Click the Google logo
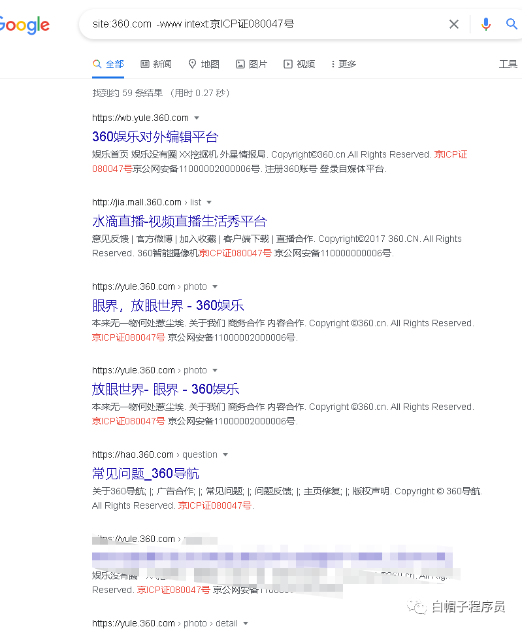The height and width of the screenshot is (629, 522). pyautogui.click(x=24, y=25)
